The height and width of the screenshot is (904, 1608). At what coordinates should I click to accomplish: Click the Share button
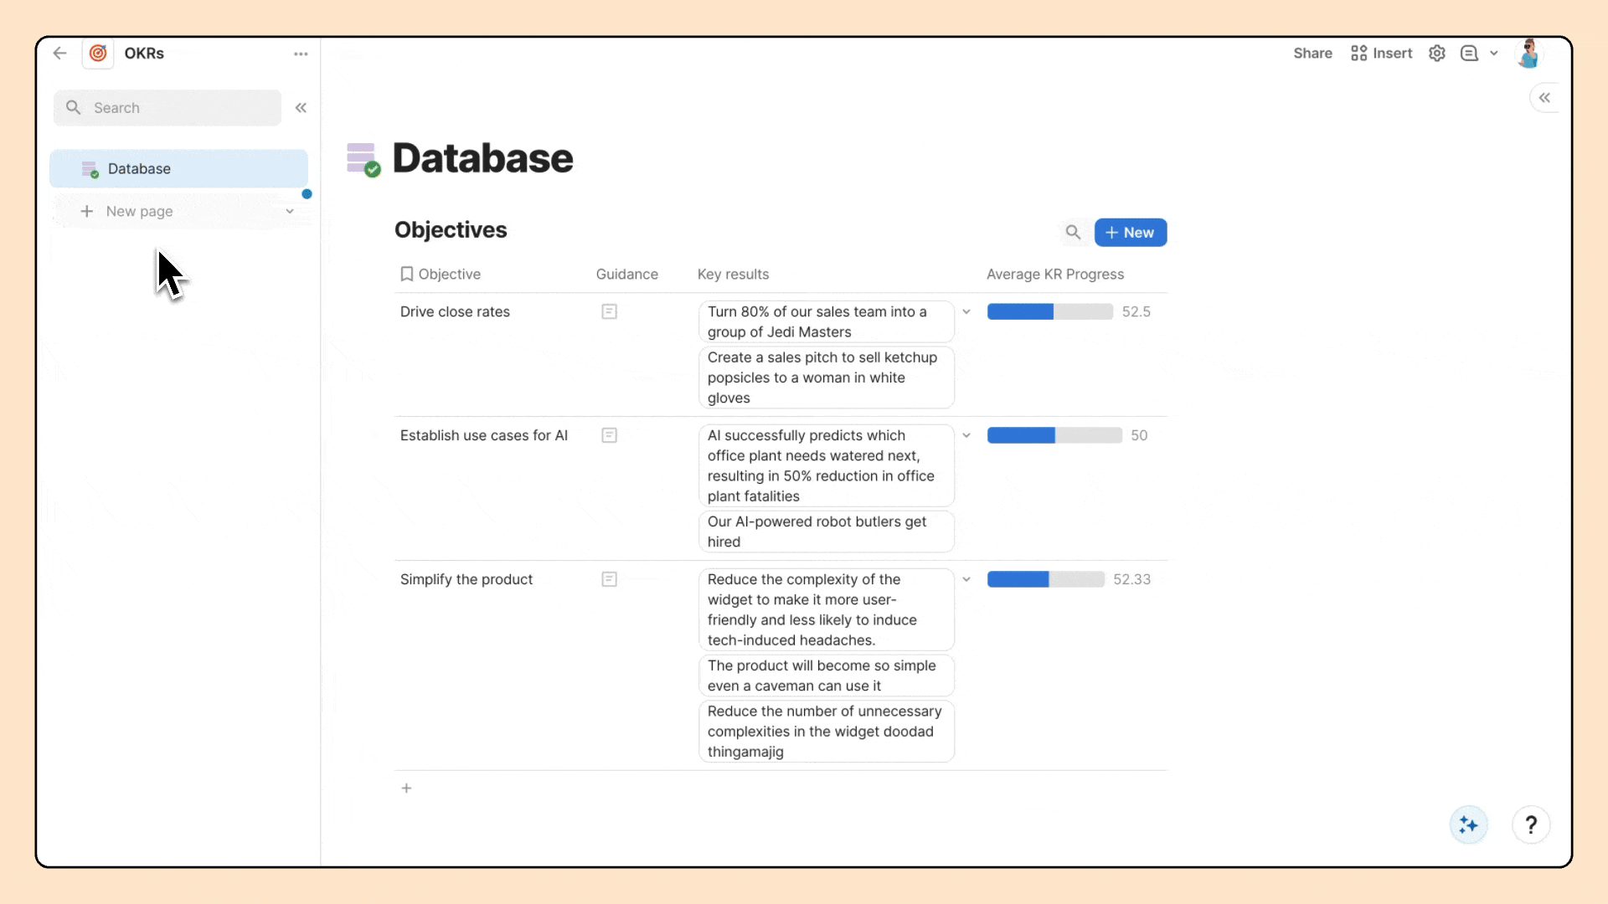coord(1312,53)
